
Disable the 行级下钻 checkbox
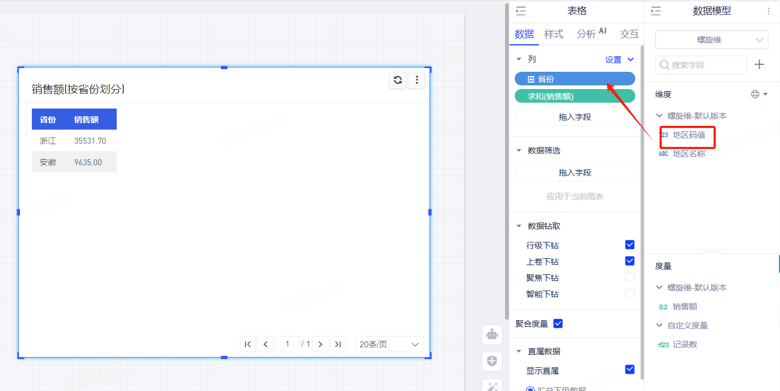pyautogui.click(x=629, y=245)
